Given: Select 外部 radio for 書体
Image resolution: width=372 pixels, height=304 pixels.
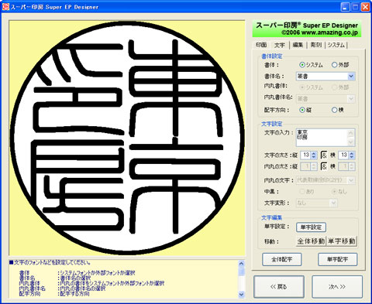Looking at the screenshot, I should click(334, 65).
